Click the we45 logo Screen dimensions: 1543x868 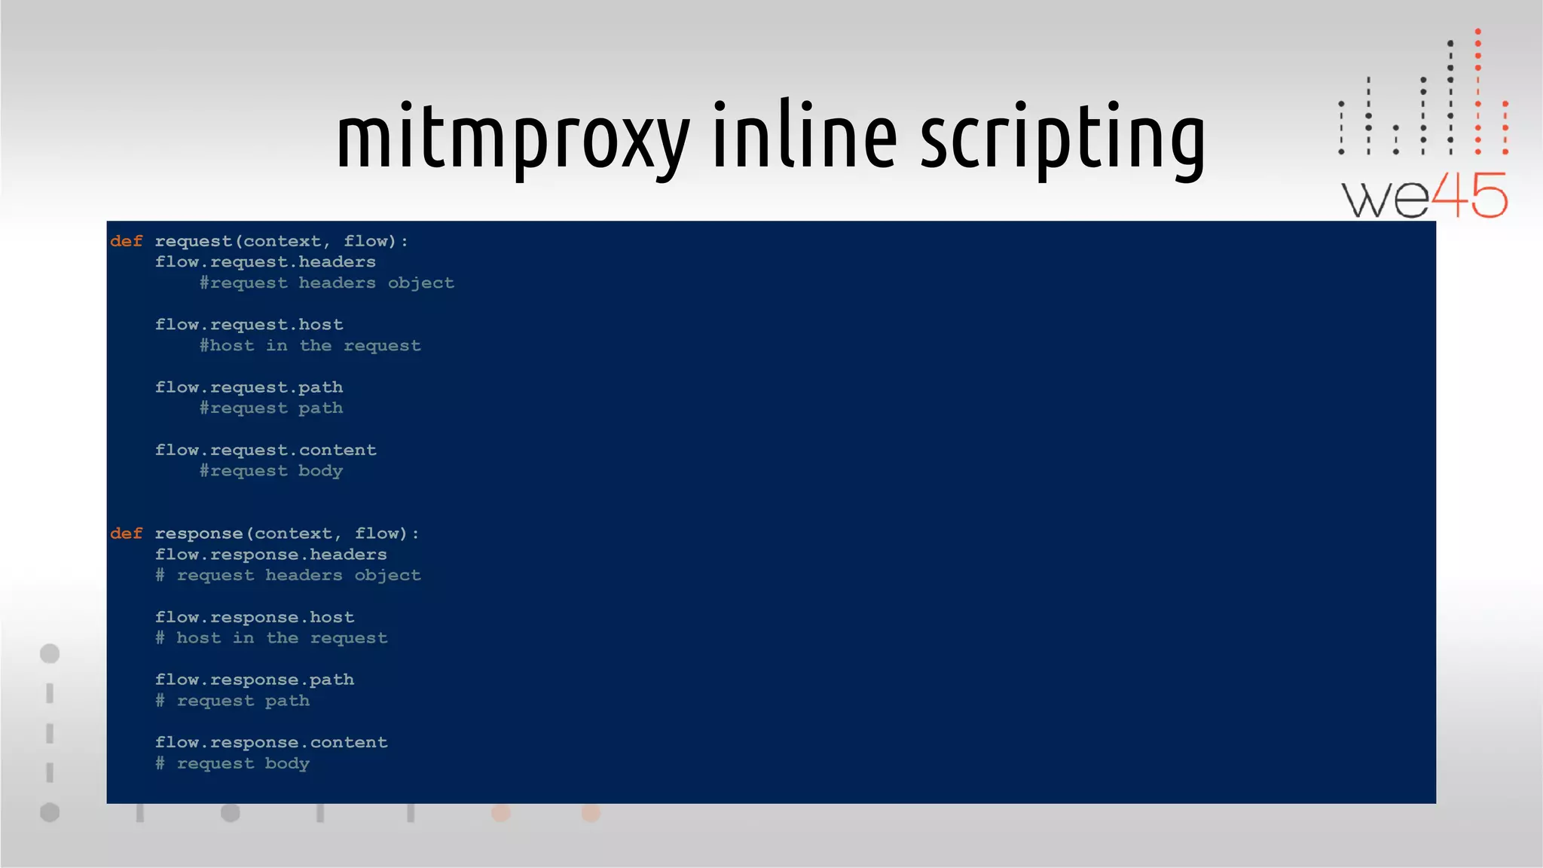(1423, 124)
